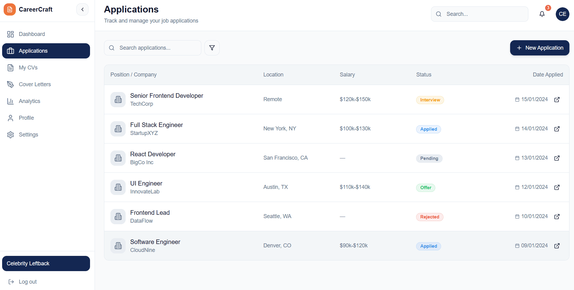
Task: Select the Senior Frontend Developer title
Action: point(167,96)
